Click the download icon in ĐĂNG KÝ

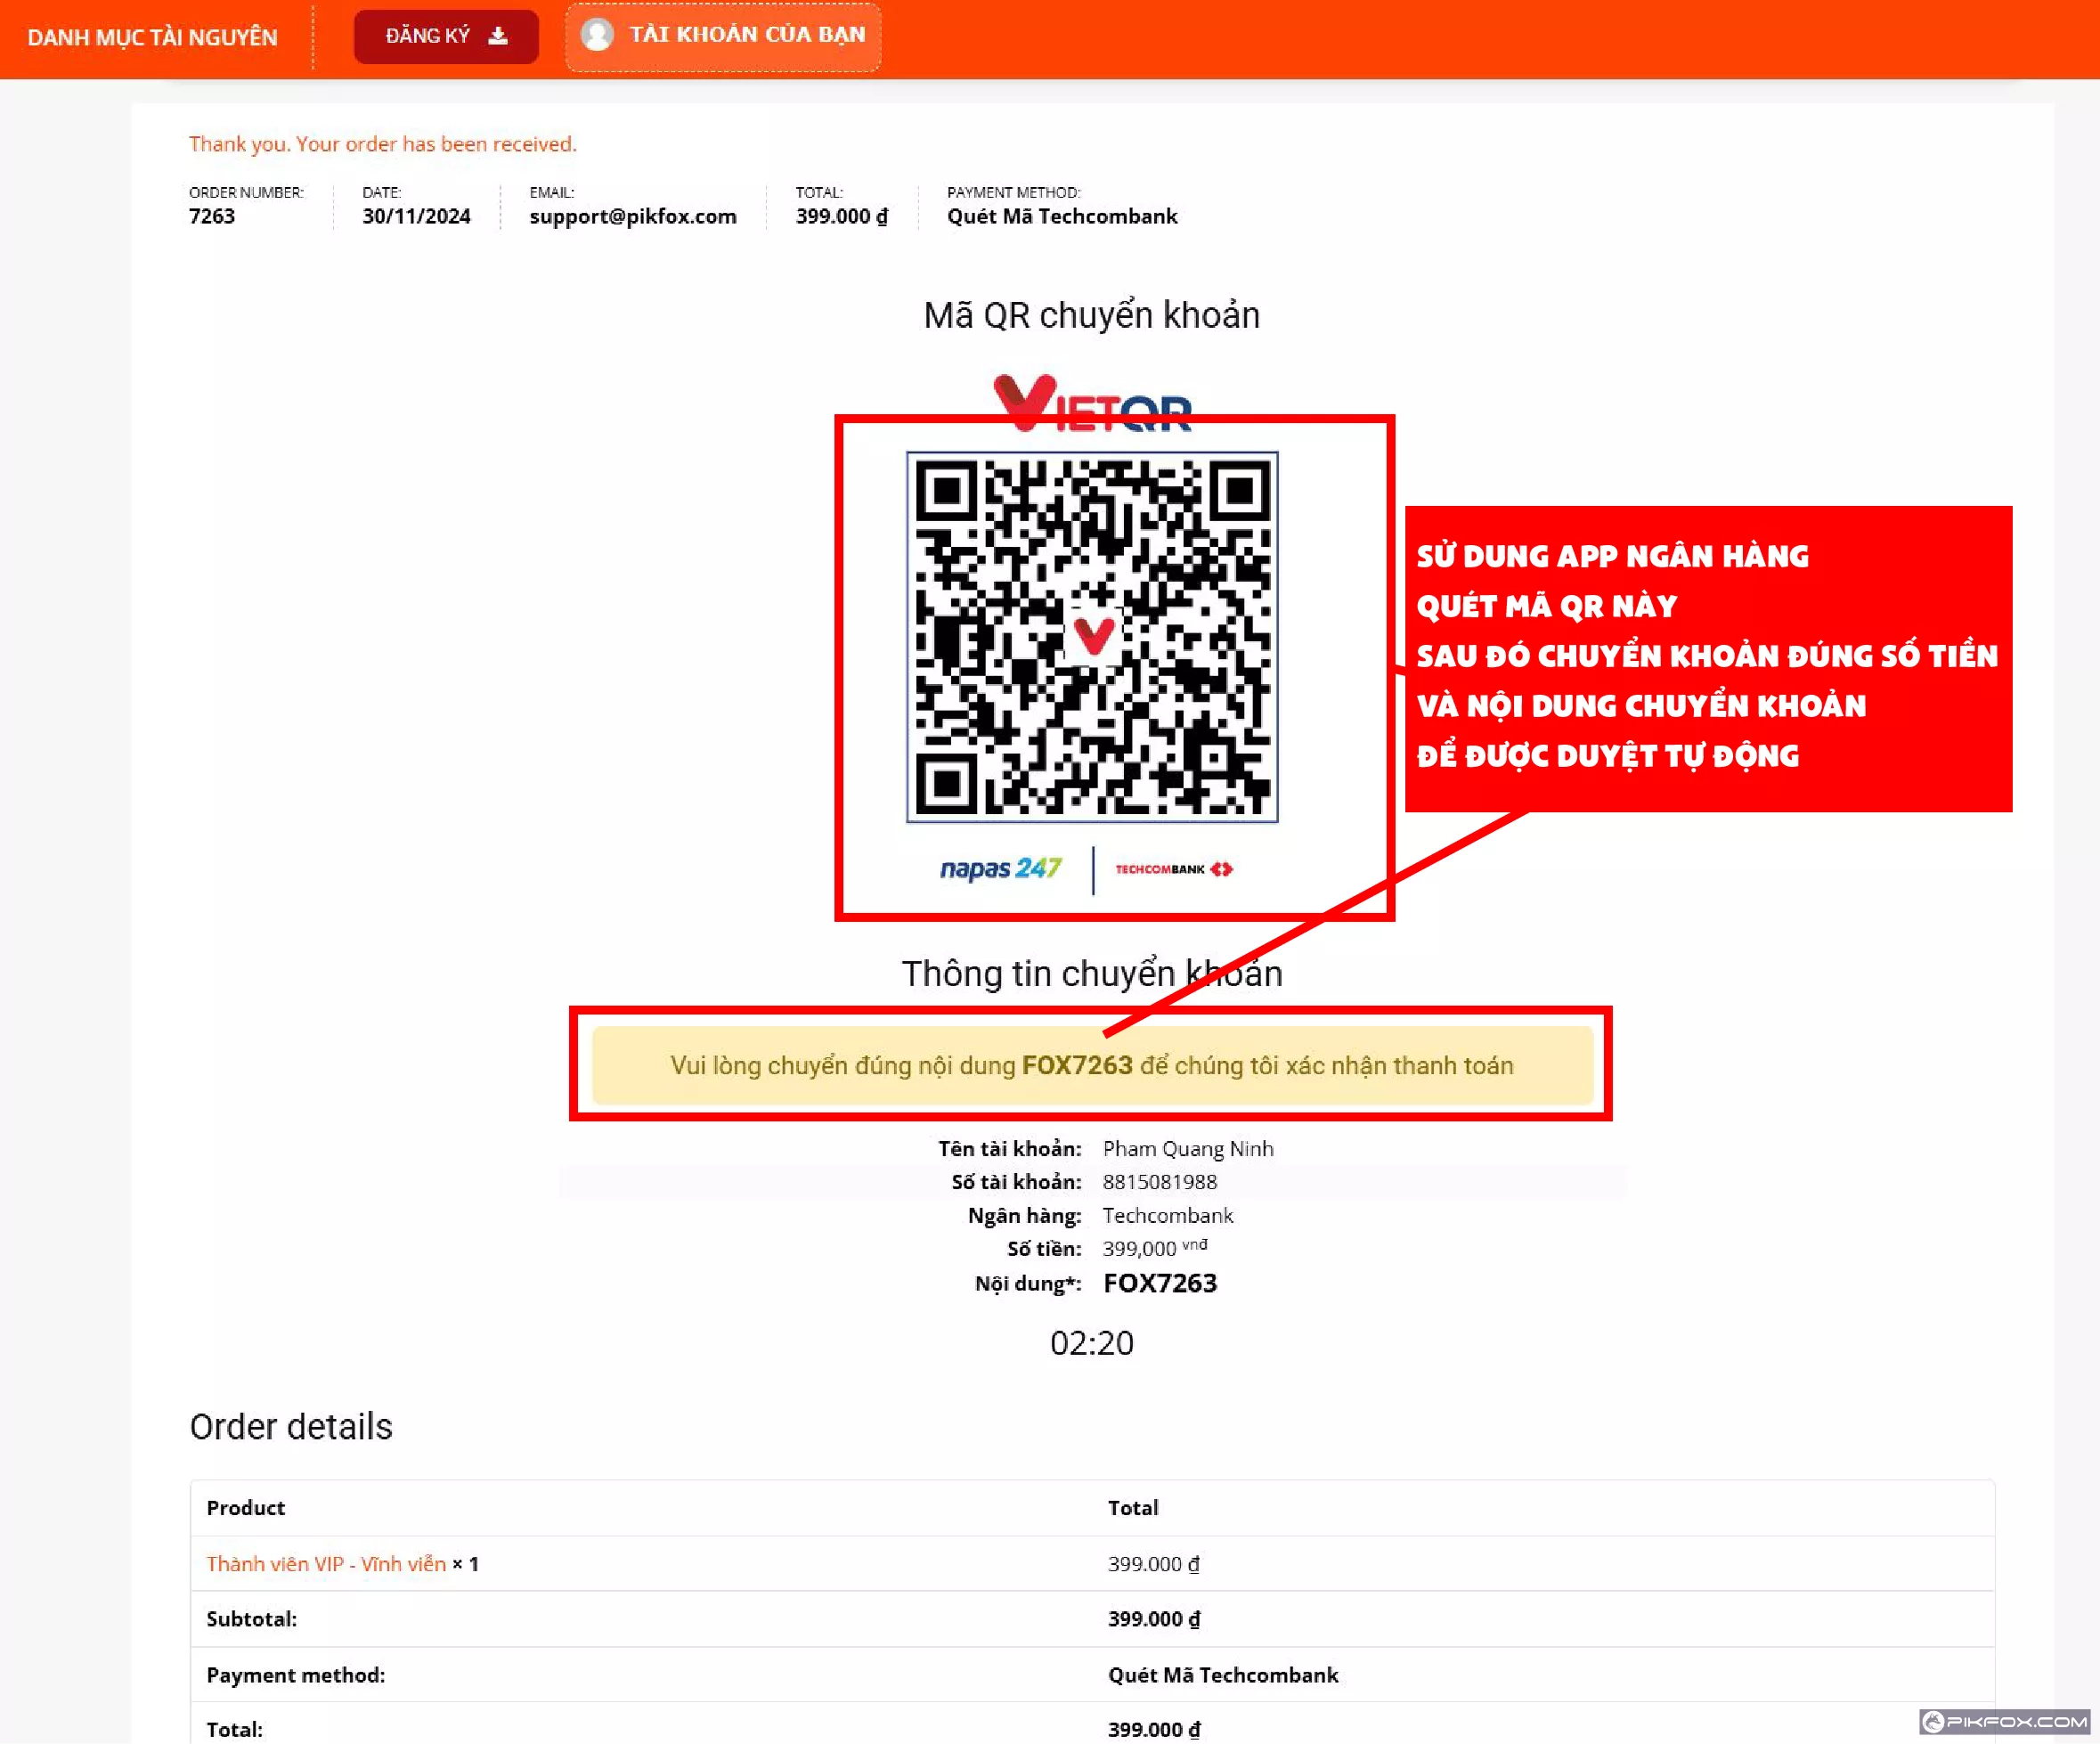pyautogui.click(x=498, y=36)
